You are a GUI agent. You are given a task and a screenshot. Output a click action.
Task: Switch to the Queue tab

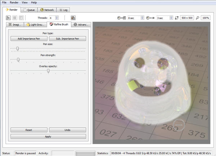point(29,10)
